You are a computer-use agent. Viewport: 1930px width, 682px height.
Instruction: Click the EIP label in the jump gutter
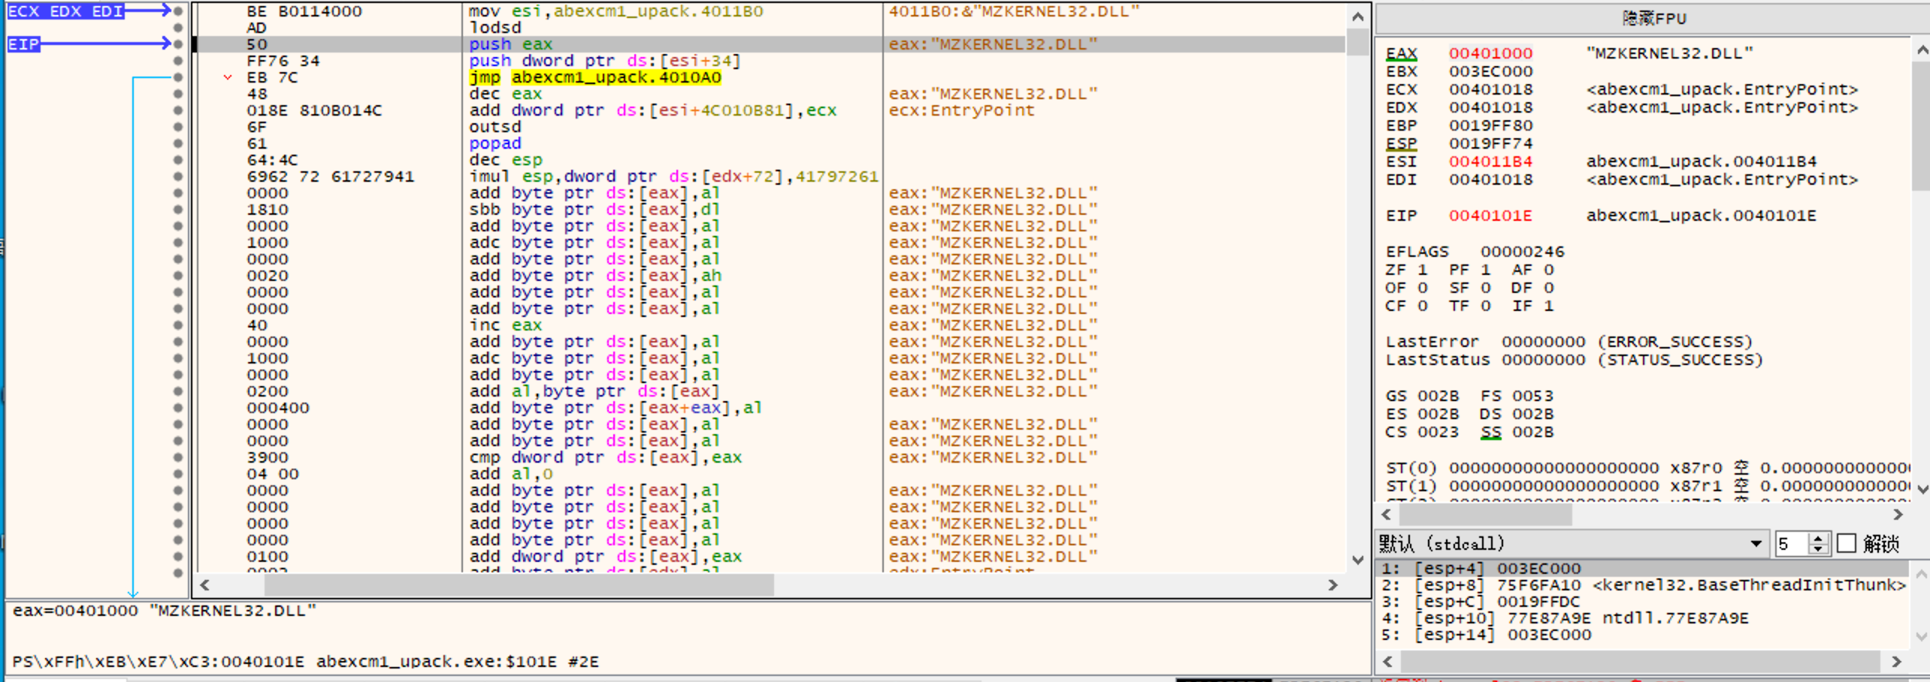coord(23,44)
